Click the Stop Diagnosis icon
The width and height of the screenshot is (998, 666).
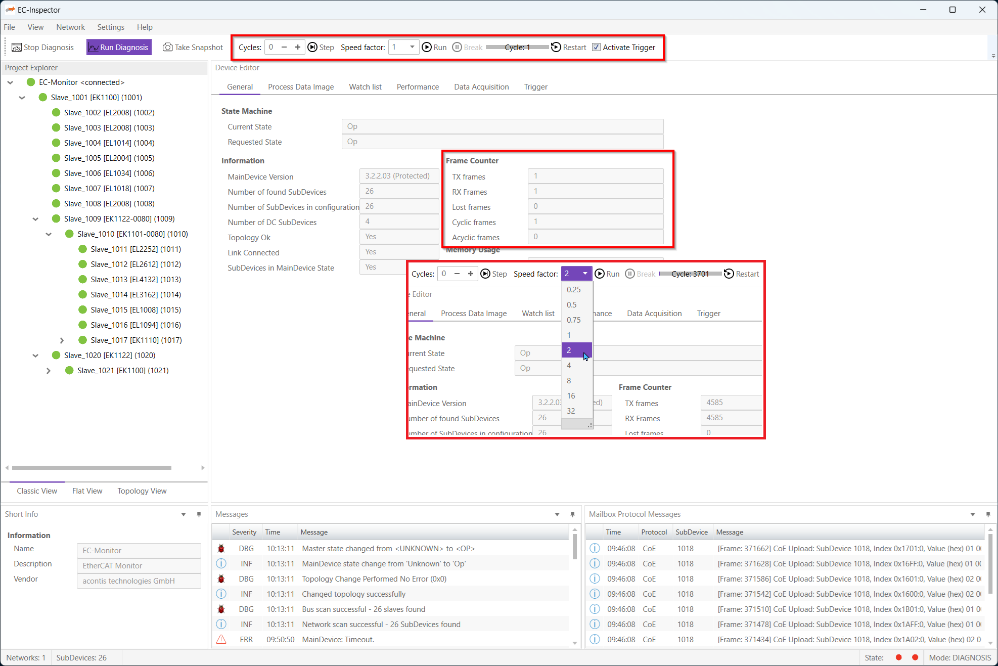(16, 47)
